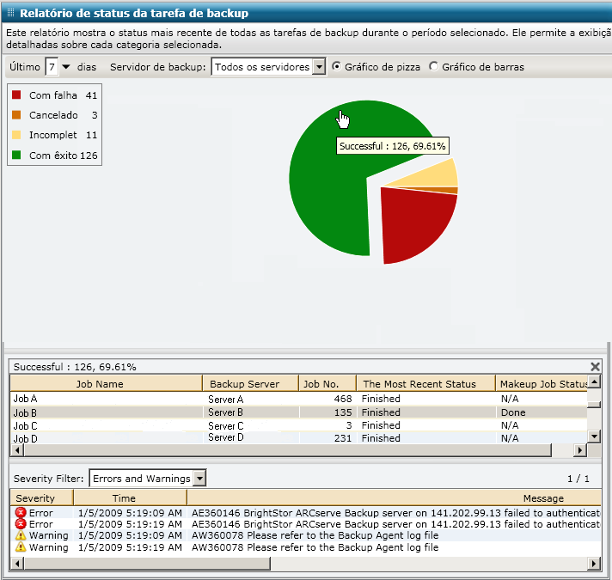Expand the Severity Filter dropdown
Image resolution: width=612 pixels, height=580 pixels.
click(x=199, y=479)
